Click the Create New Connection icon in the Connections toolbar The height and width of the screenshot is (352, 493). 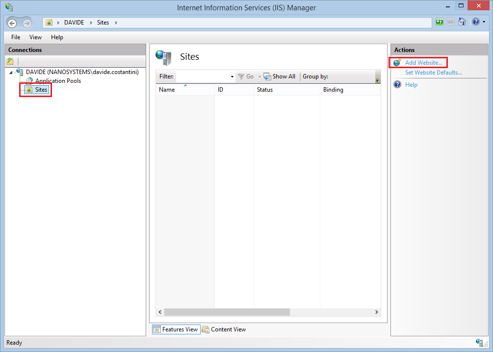(10, 61)
